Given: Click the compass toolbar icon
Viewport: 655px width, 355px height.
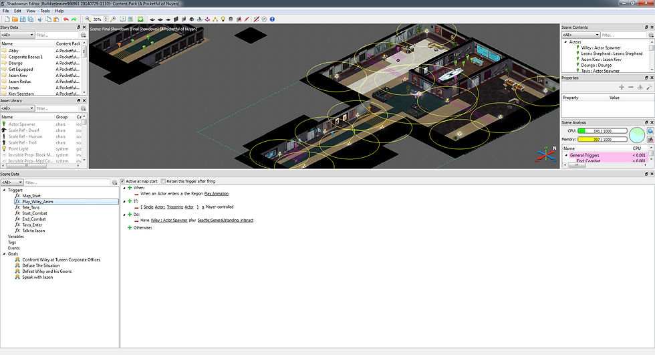Looking at the screenshot, I should [264, 19].
